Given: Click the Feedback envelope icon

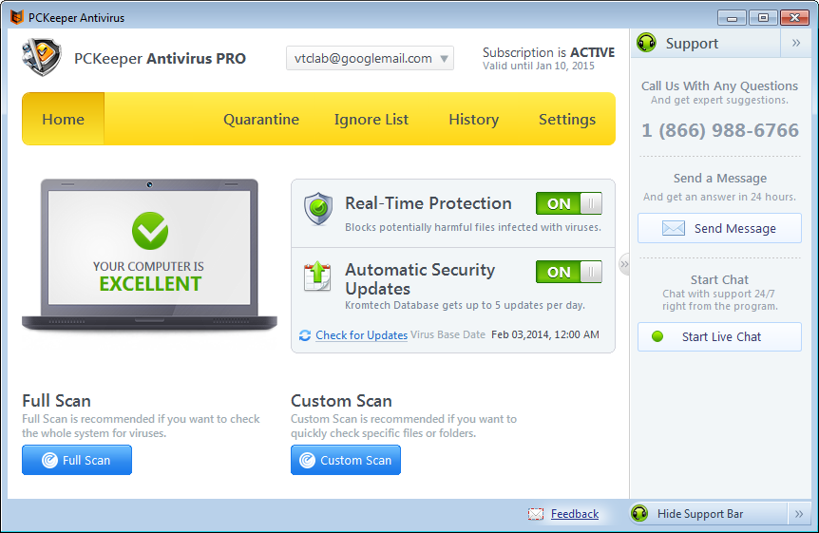Looking at the screenshot, I should pos(536,514).
